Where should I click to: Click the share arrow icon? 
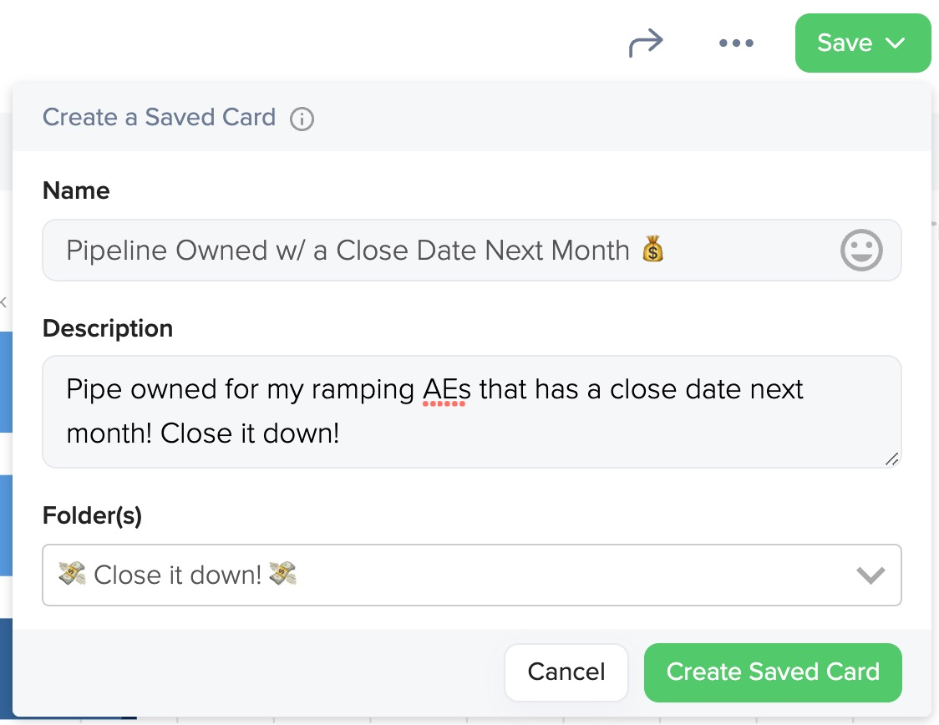coord(646,43)
